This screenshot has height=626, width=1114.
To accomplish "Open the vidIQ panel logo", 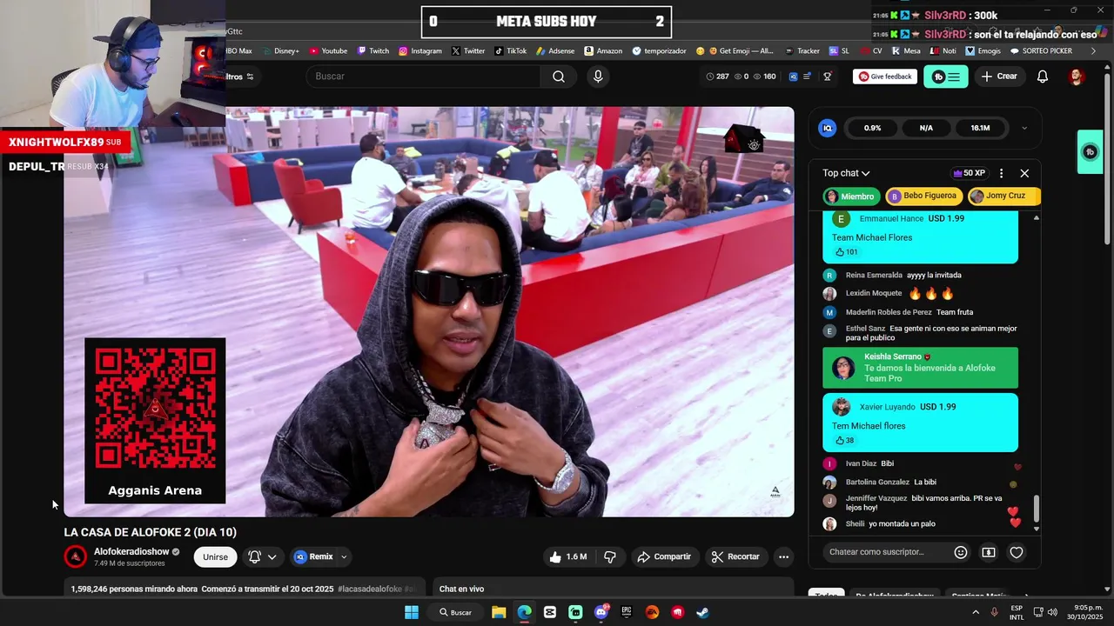I will (828, 128).
